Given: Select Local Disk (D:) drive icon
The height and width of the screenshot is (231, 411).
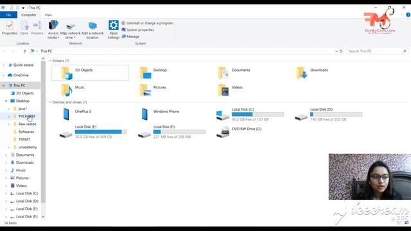Looking at the screenshot, I should [301, 117].
